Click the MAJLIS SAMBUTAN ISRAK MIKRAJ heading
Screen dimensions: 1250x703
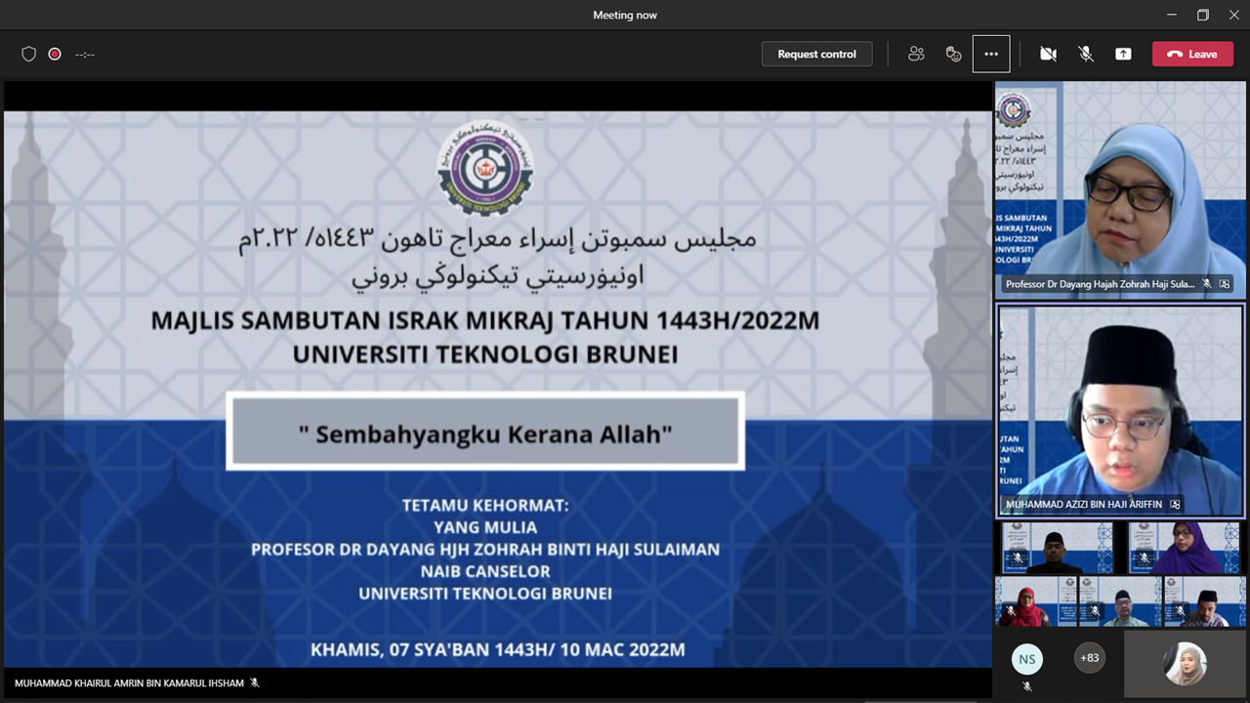tap(485, 320)
